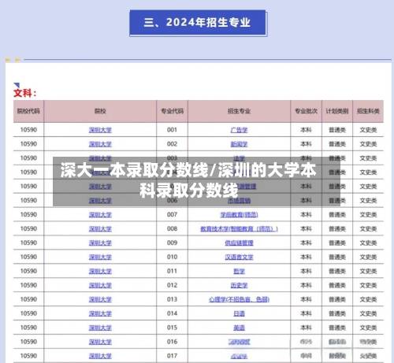Select major code cell 014
Screen dimensions: 394x363
[172, 313]
